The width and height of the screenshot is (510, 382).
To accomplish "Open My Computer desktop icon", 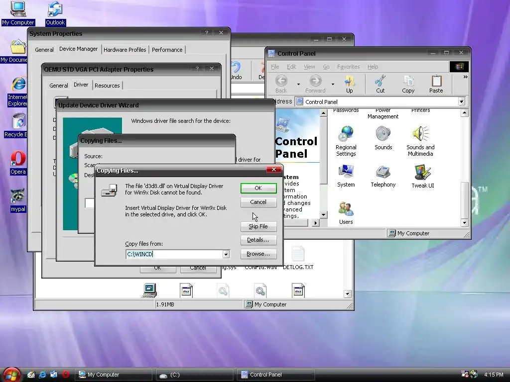I will 18,13.
